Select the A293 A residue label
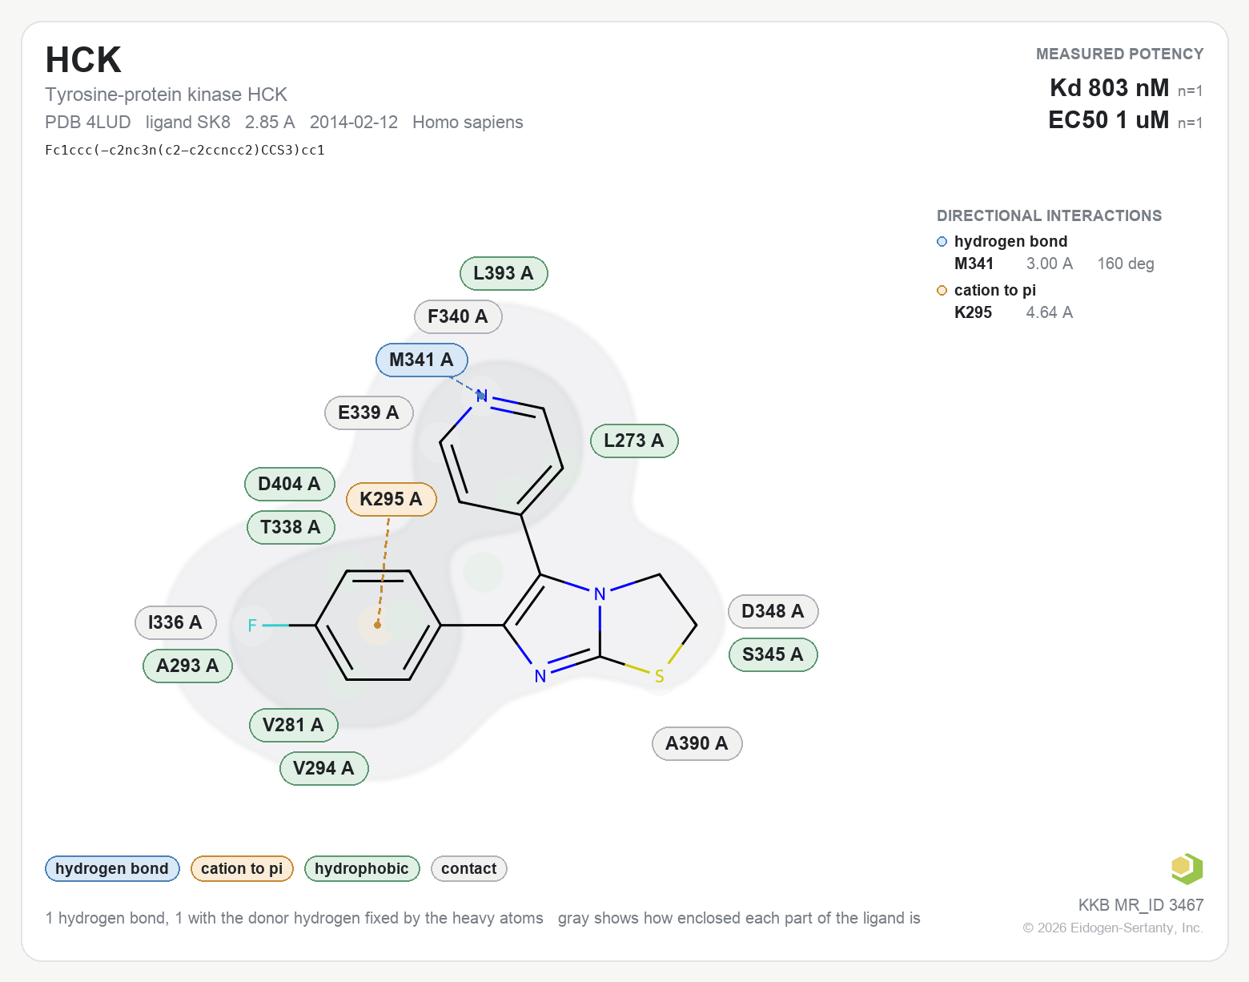 187,666
